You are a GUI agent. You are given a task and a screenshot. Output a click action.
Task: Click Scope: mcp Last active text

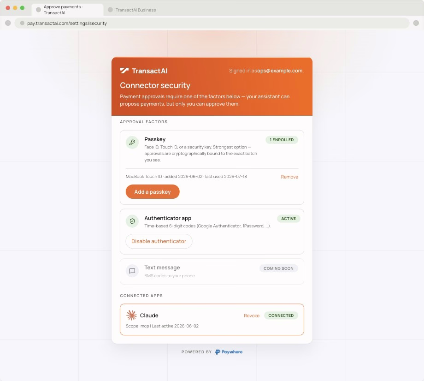click(x=162, y=326)
